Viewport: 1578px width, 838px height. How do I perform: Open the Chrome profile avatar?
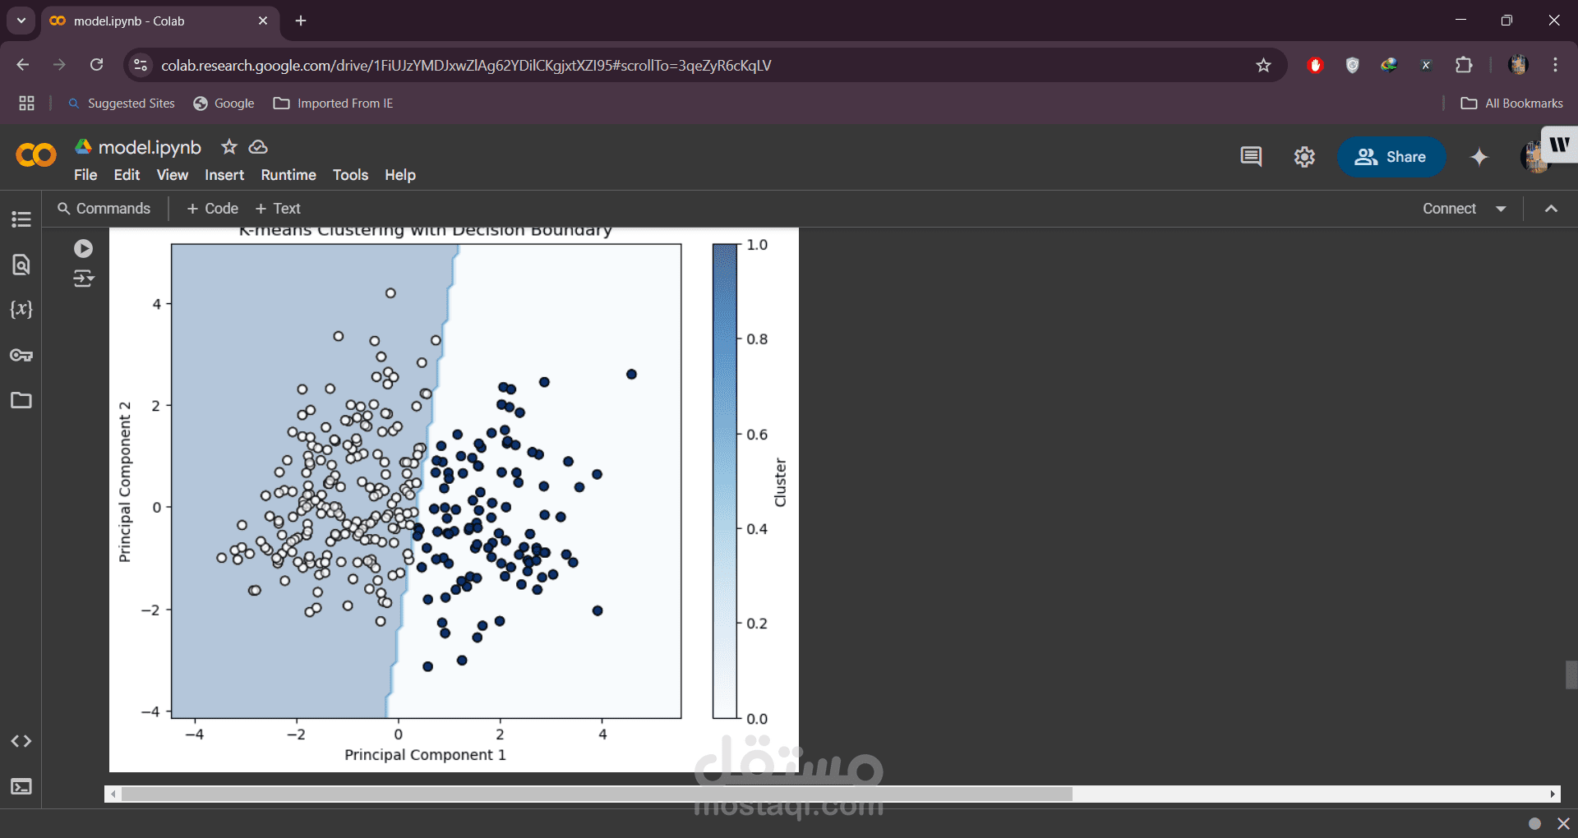(1517, 65)
